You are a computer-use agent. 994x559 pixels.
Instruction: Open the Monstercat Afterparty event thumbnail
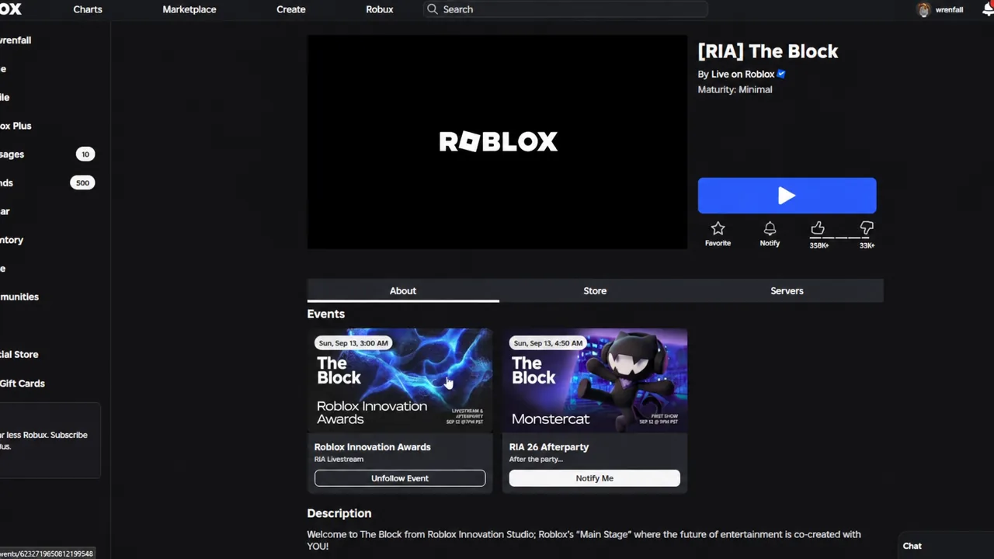point(595,380)
